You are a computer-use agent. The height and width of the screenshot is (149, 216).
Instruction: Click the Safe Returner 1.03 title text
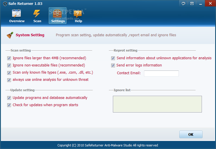[25, 3]
